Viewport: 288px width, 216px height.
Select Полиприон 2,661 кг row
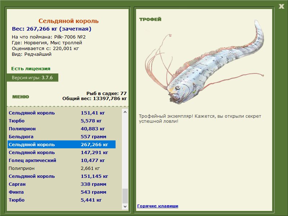coord(62,168)
